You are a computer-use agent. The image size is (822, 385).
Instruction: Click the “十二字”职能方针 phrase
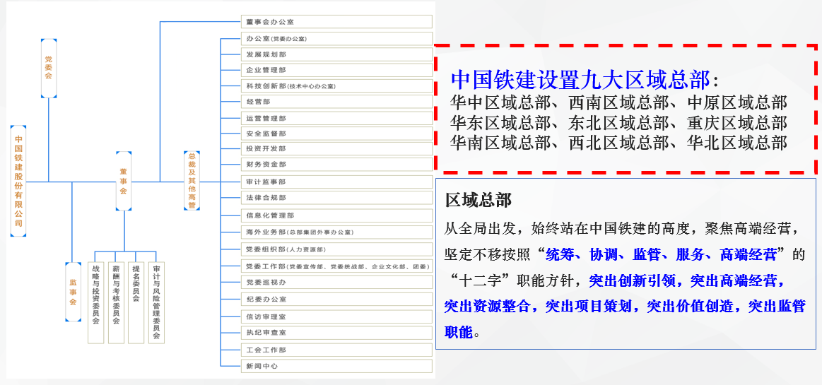[x=512, y=280]
